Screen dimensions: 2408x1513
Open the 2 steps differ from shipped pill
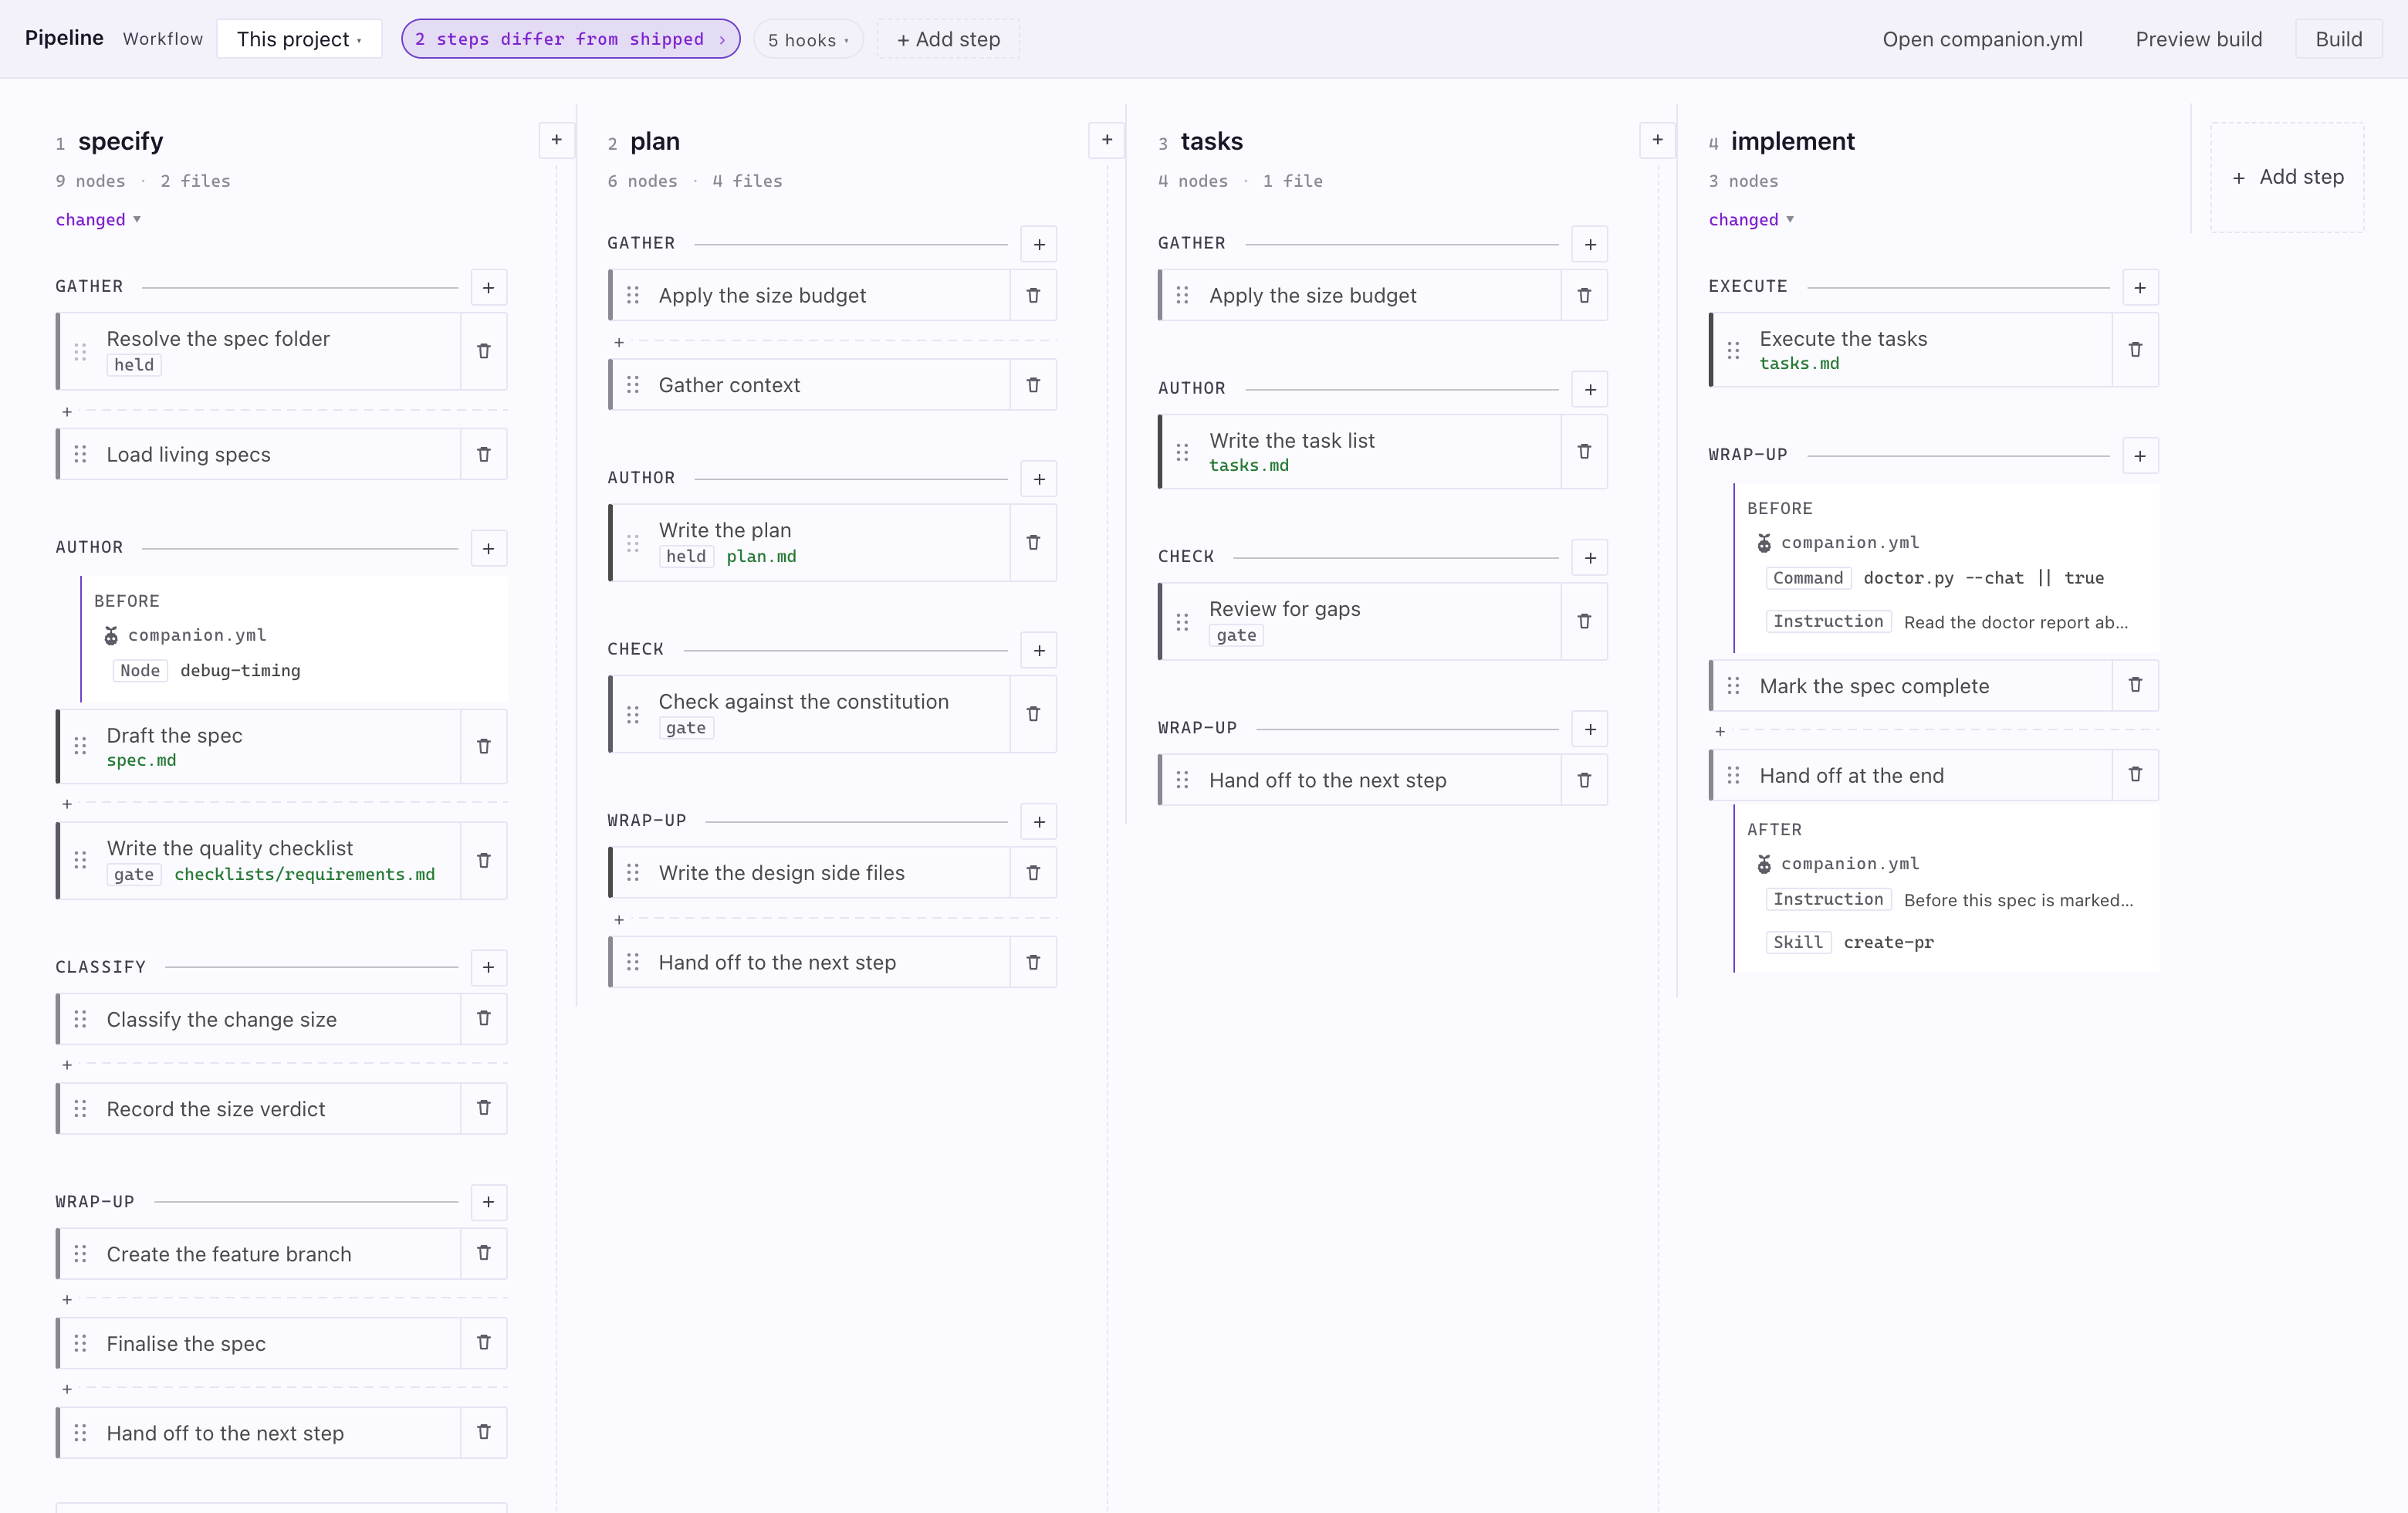tap(571, 39)
